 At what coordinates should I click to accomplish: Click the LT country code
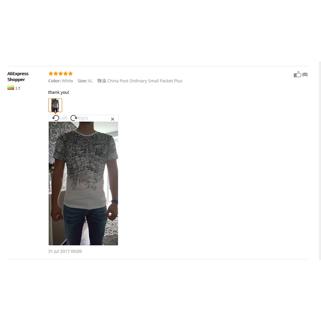(x=18, y=88)
